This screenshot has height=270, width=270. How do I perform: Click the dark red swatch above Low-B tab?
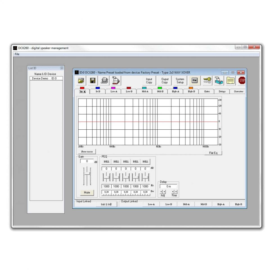[129, 88]
